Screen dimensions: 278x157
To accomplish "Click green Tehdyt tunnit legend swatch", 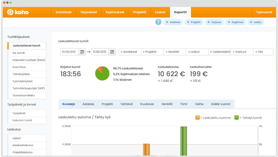I will 237,118.
